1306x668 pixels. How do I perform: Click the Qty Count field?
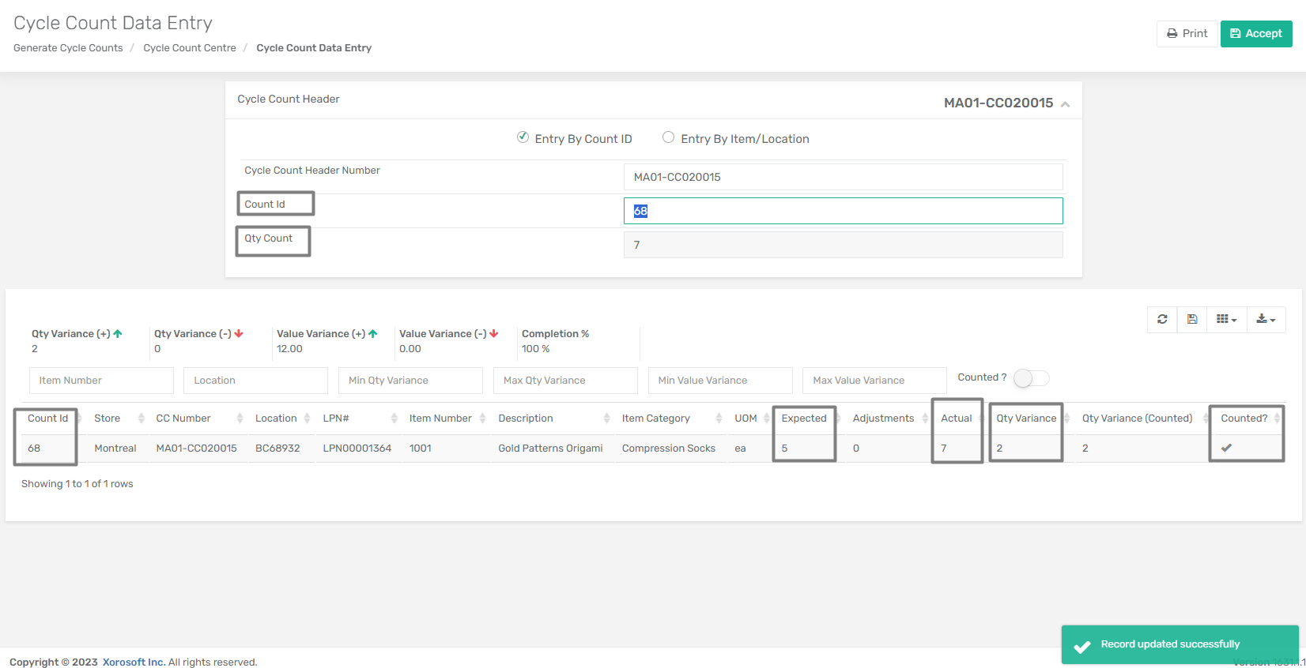(843, 245)
